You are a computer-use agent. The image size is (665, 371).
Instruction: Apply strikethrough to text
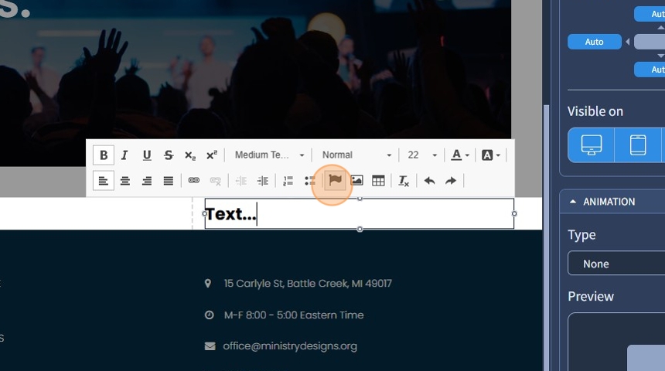pos(169,155)
